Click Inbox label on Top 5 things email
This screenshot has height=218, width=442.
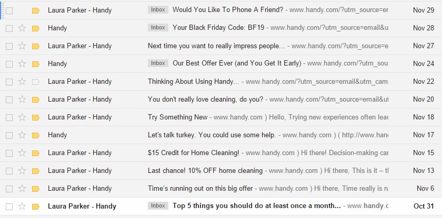coord(158,206)
